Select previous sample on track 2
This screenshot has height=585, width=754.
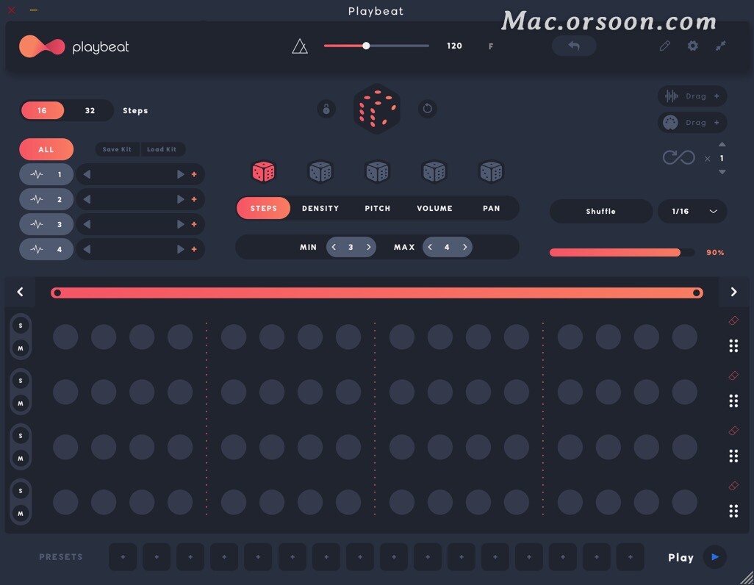(x=87, y=199)
